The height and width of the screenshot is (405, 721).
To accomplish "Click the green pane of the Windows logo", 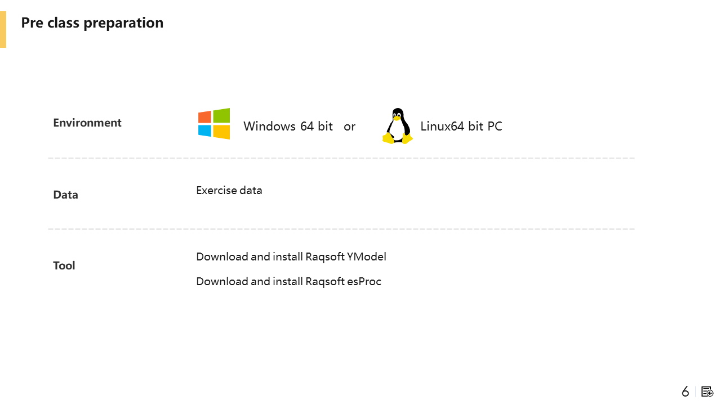I will (x=221, y=115).
